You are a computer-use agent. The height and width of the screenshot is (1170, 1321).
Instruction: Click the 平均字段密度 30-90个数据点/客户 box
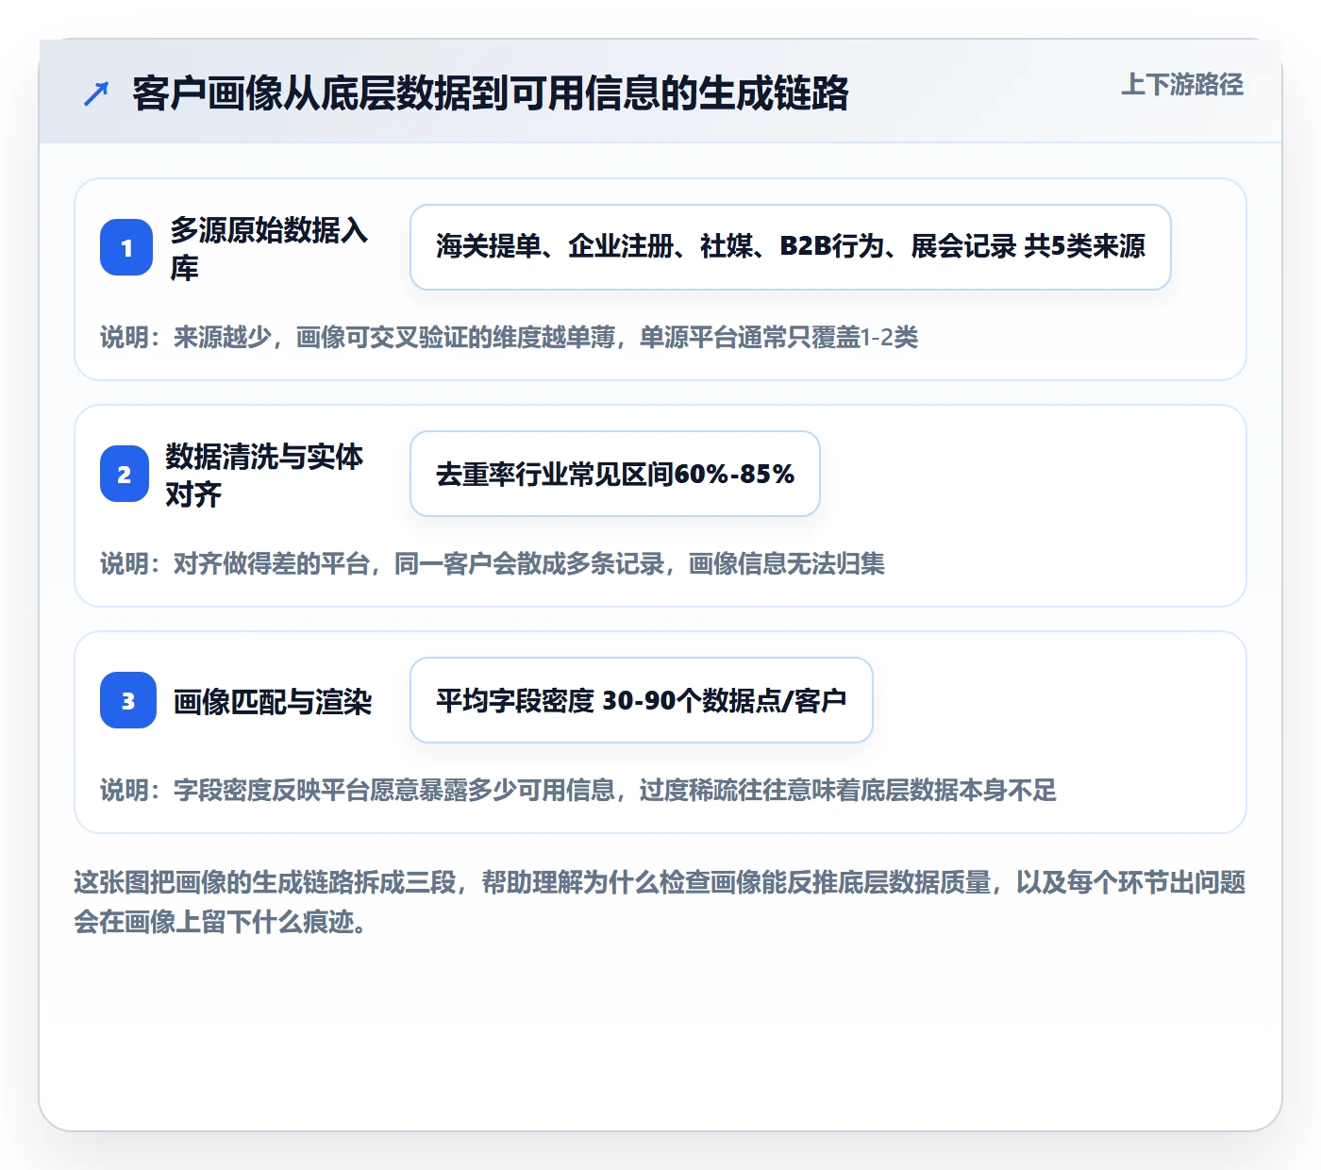[642, 700]
